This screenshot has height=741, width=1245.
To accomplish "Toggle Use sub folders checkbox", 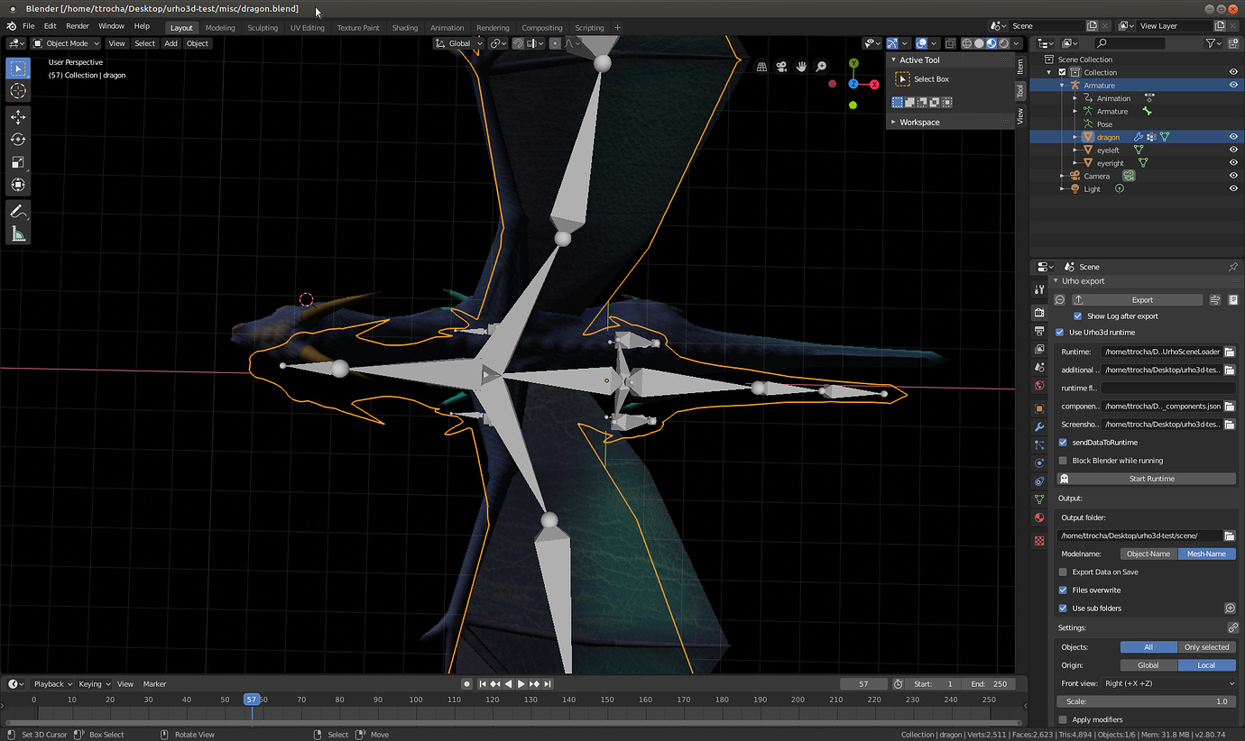I will (1063, 608).
